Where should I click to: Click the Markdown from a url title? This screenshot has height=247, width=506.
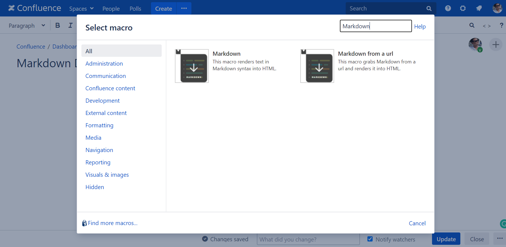click(365, 54)
